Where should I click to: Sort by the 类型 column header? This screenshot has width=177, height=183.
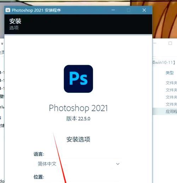(x=170, y=73)
